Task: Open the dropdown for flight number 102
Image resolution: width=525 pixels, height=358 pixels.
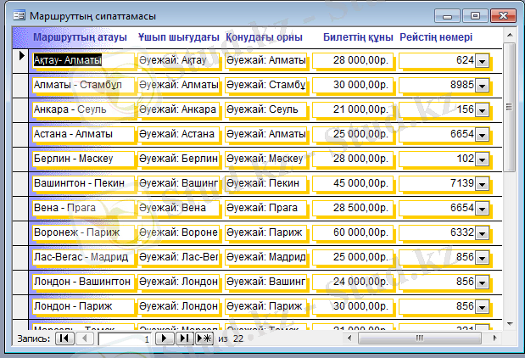Action: pyautogui.click(x=482, y=159)
